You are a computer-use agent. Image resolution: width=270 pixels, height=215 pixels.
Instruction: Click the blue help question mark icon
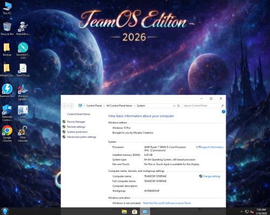[224, 112]
